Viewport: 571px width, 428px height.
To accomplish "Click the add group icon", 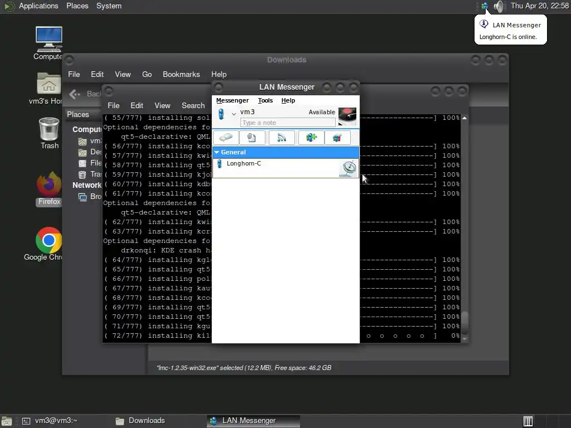I will point(311,138).
